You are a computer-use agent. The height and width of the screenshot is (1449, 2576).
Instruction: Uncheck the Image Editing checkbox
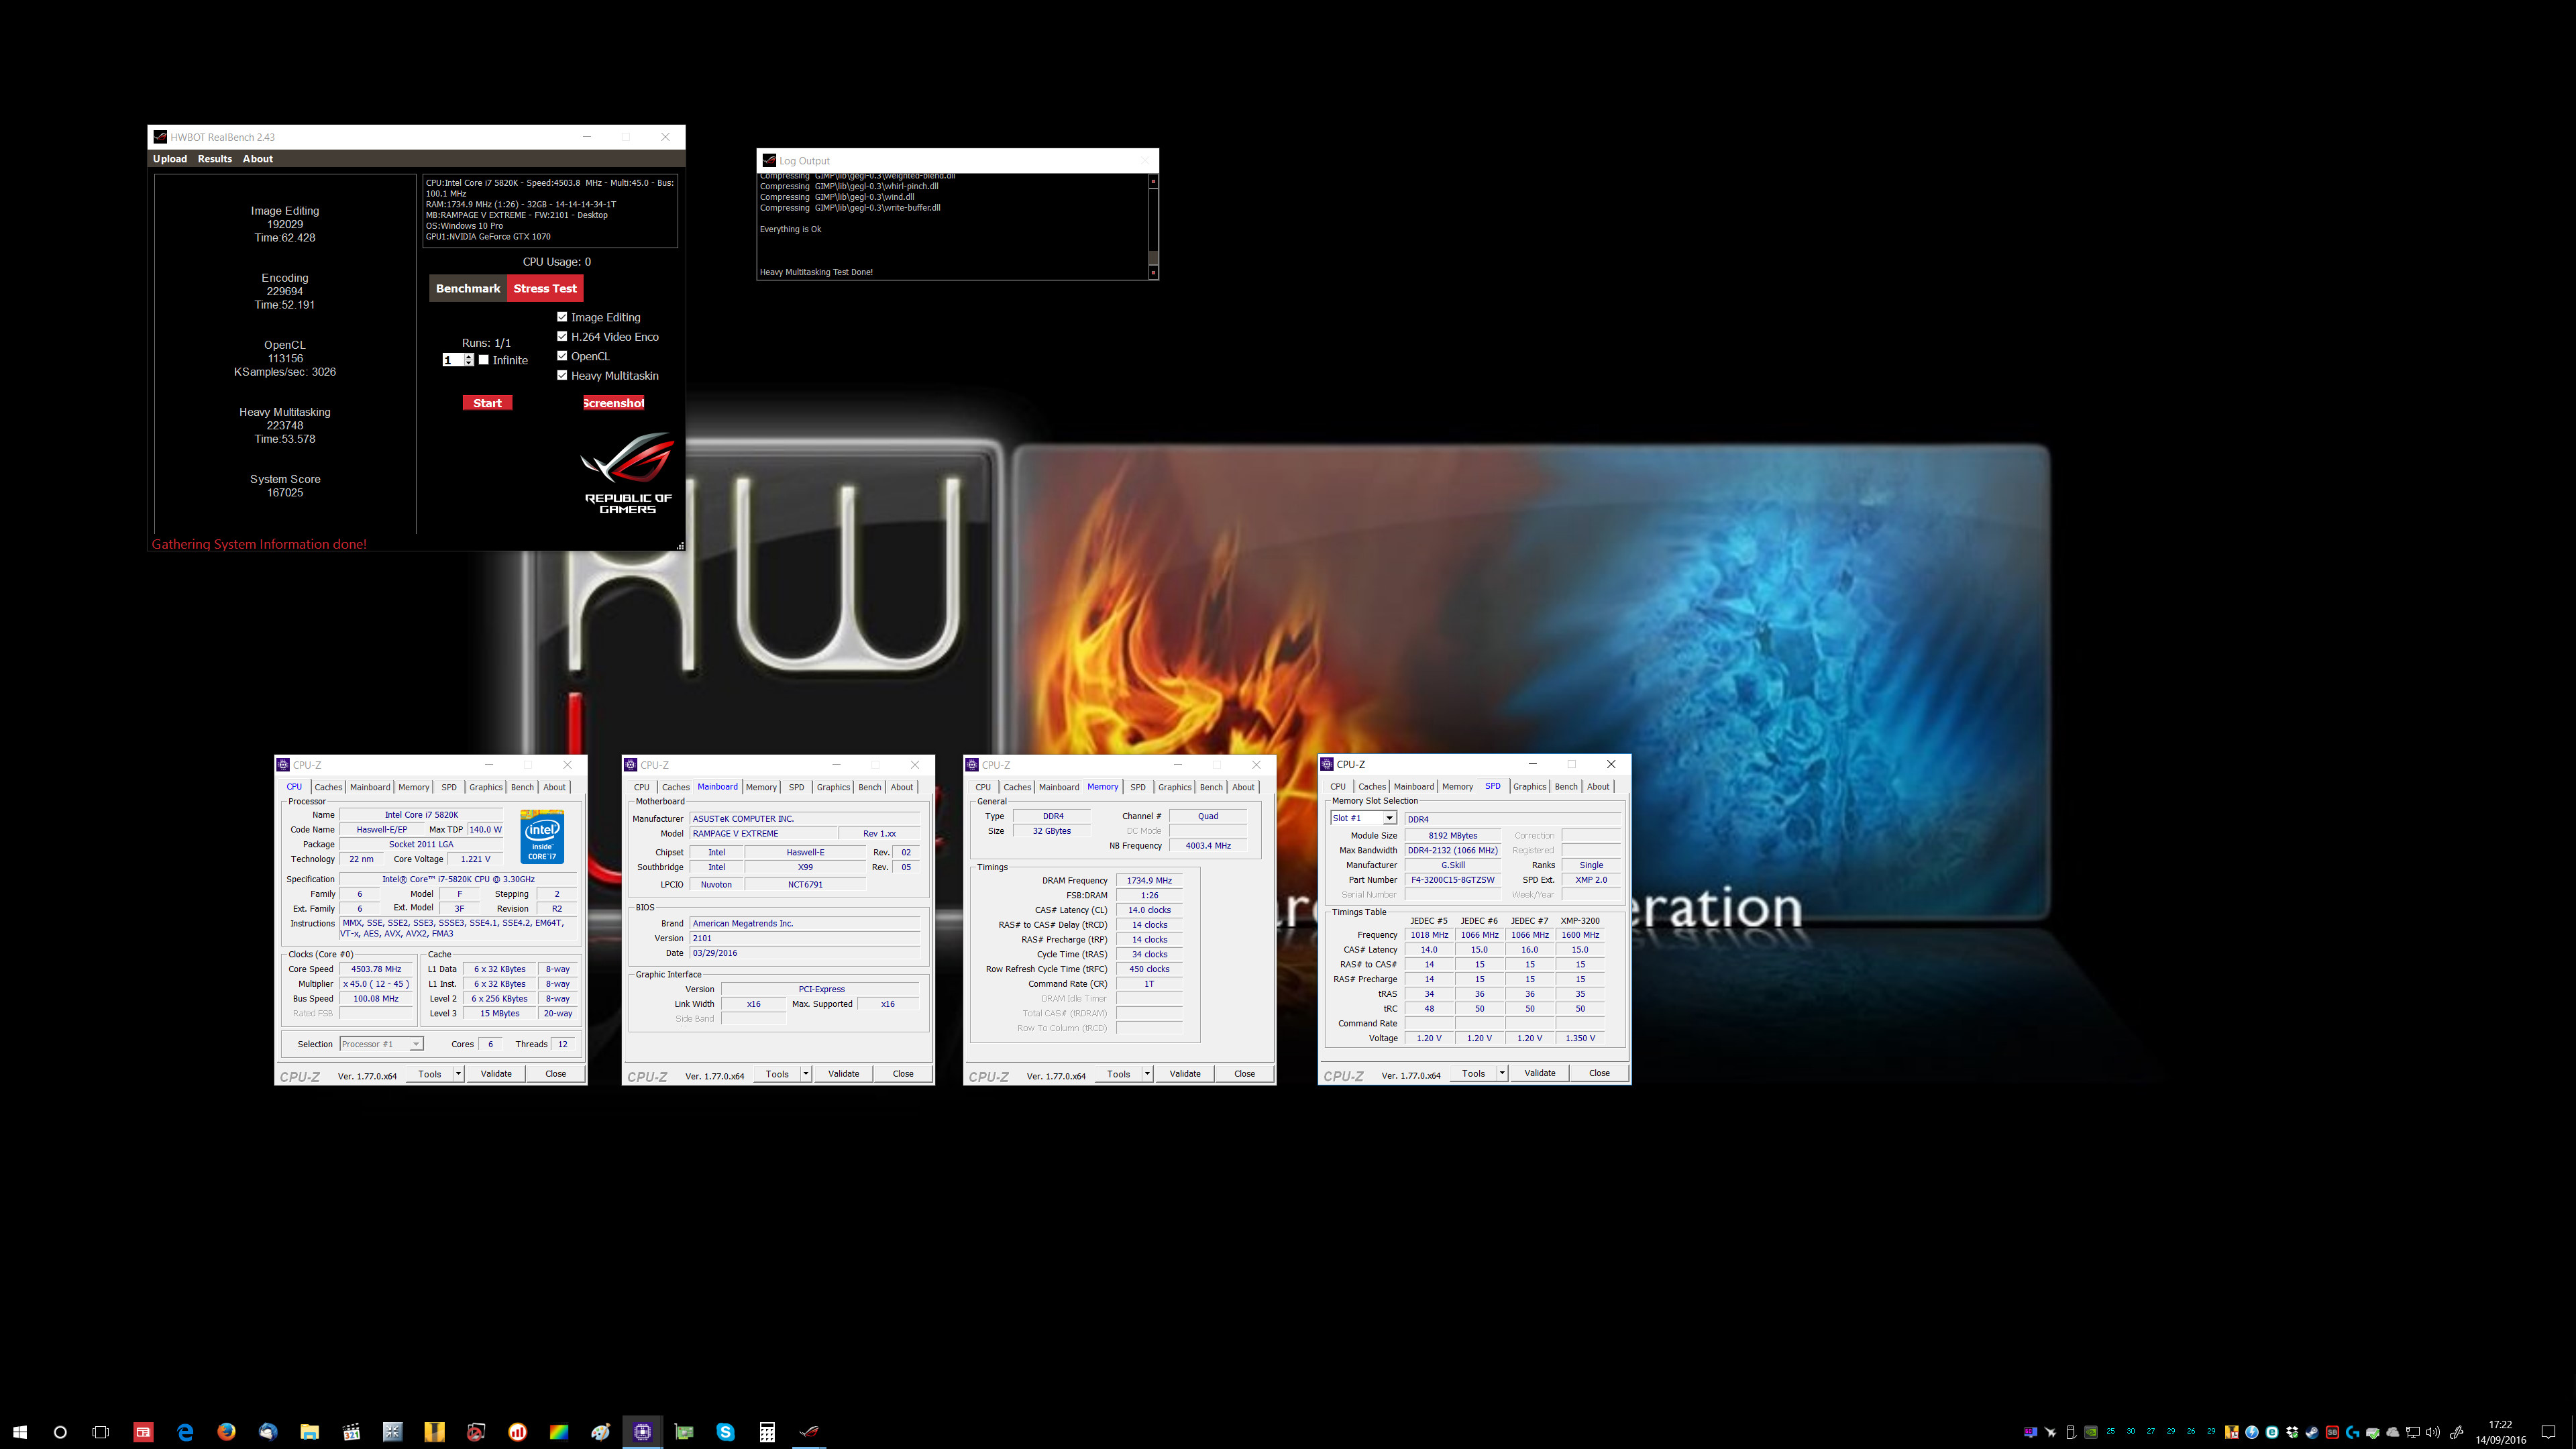[x=562, y=317]
